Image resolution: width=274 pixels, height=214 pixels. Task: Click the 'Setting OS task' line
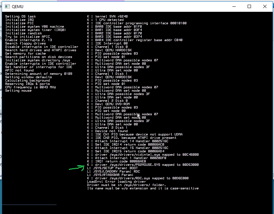click(x=20, y=17)
